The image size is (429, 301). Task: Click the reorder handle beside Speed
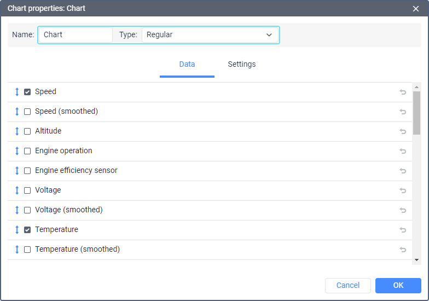(17, 92)
